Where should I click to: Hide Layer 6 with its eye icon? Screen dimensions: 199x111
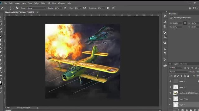(x=170, y=87)
